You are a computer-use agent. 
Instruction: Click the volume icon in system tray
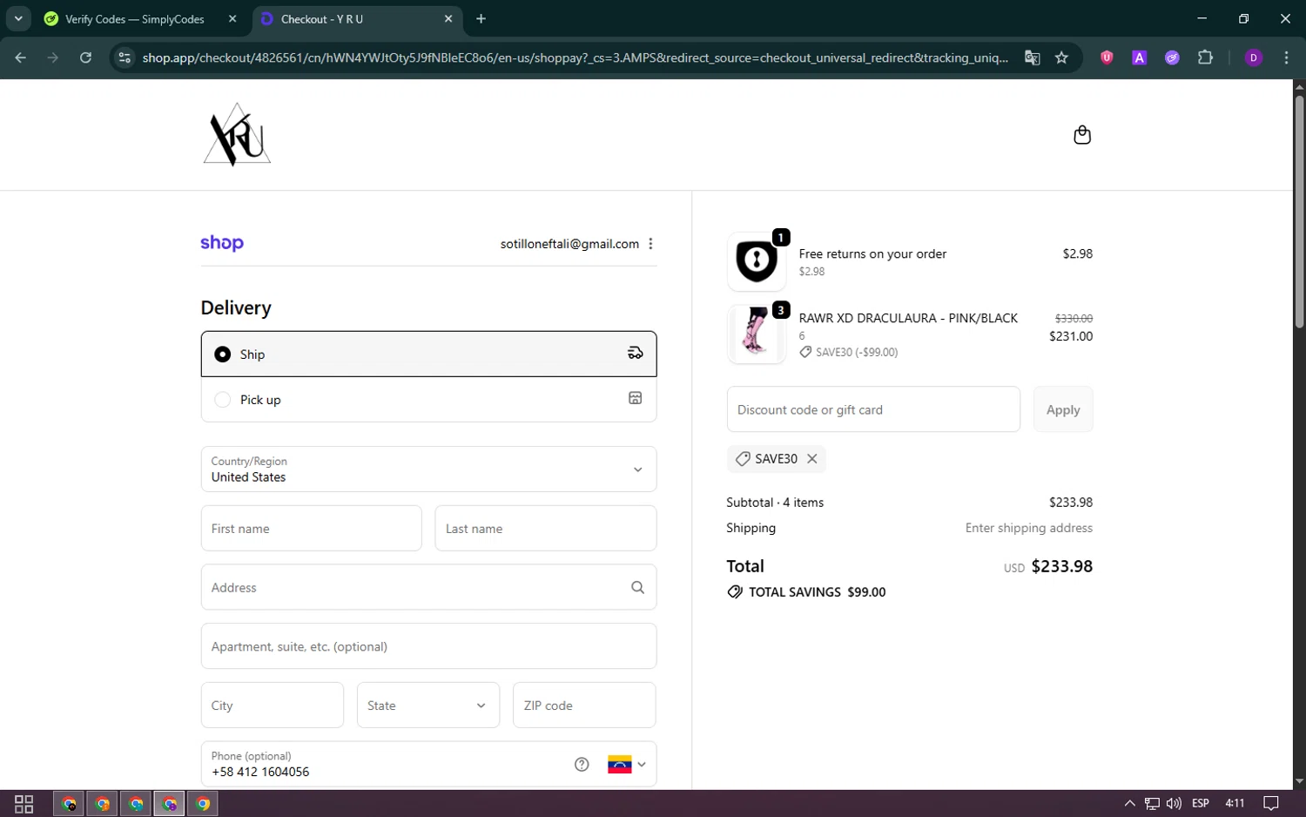(x=1174, y=803)
